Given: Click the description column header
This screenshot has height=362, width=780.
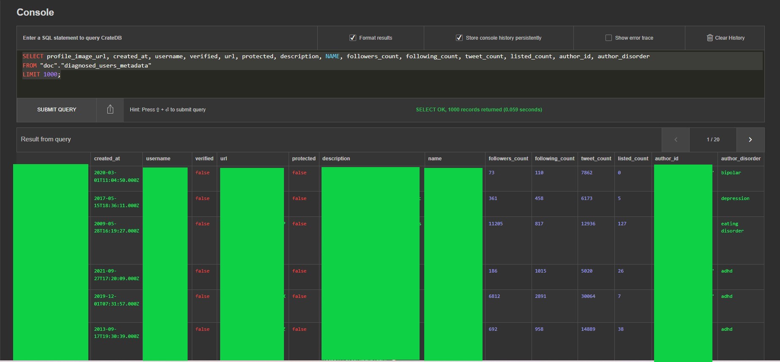Looking at the screenshot, I should [x=336, y=159].
